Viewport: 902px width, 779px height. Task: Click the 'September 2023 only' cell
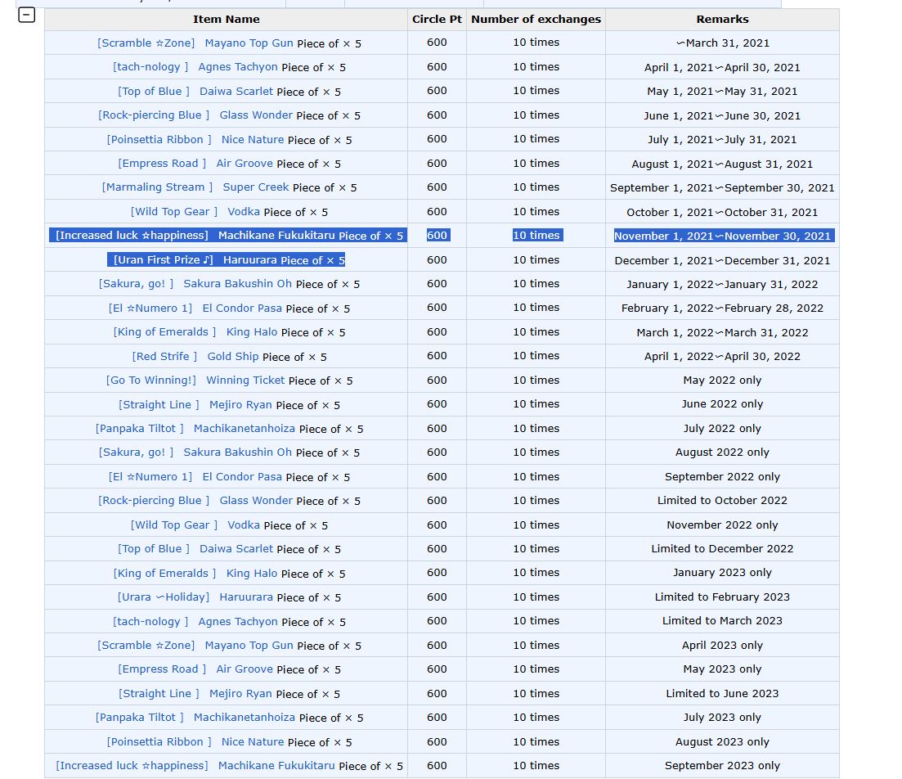pyautogui.click(x=723, y=766)
